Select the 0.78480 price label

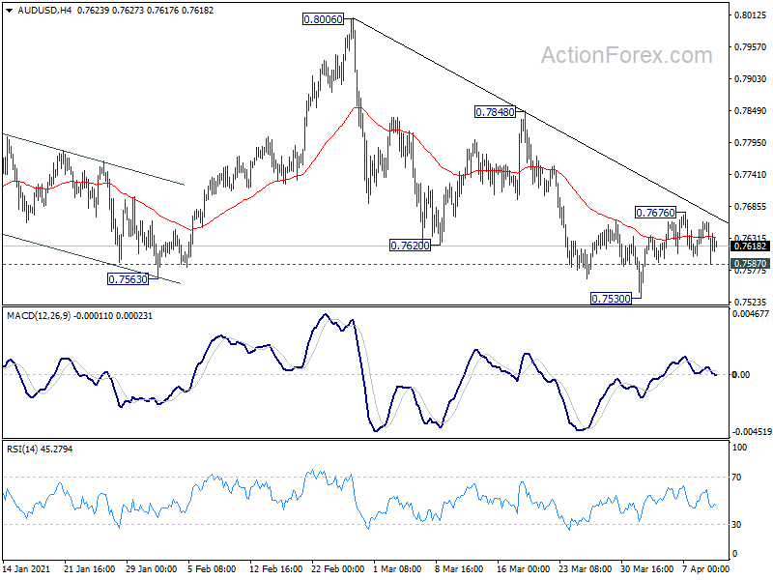click(x=495, y=112)
